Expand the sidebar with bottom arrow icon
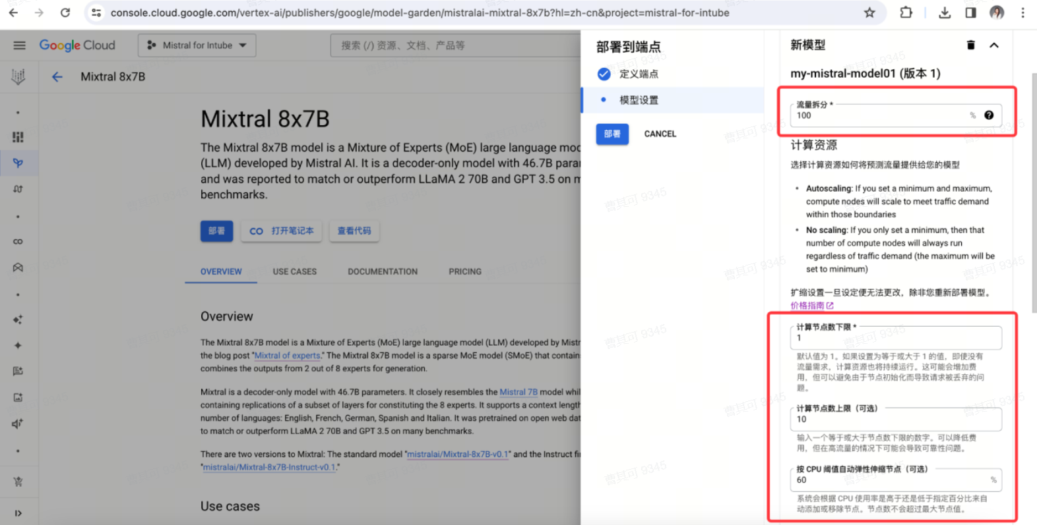The image size is (1037, 525). pos(18,513)
